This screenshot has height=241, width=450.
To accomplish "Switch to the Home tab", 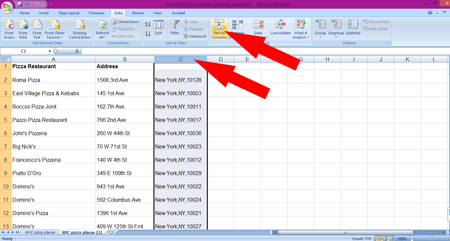I will coord(25,13).
